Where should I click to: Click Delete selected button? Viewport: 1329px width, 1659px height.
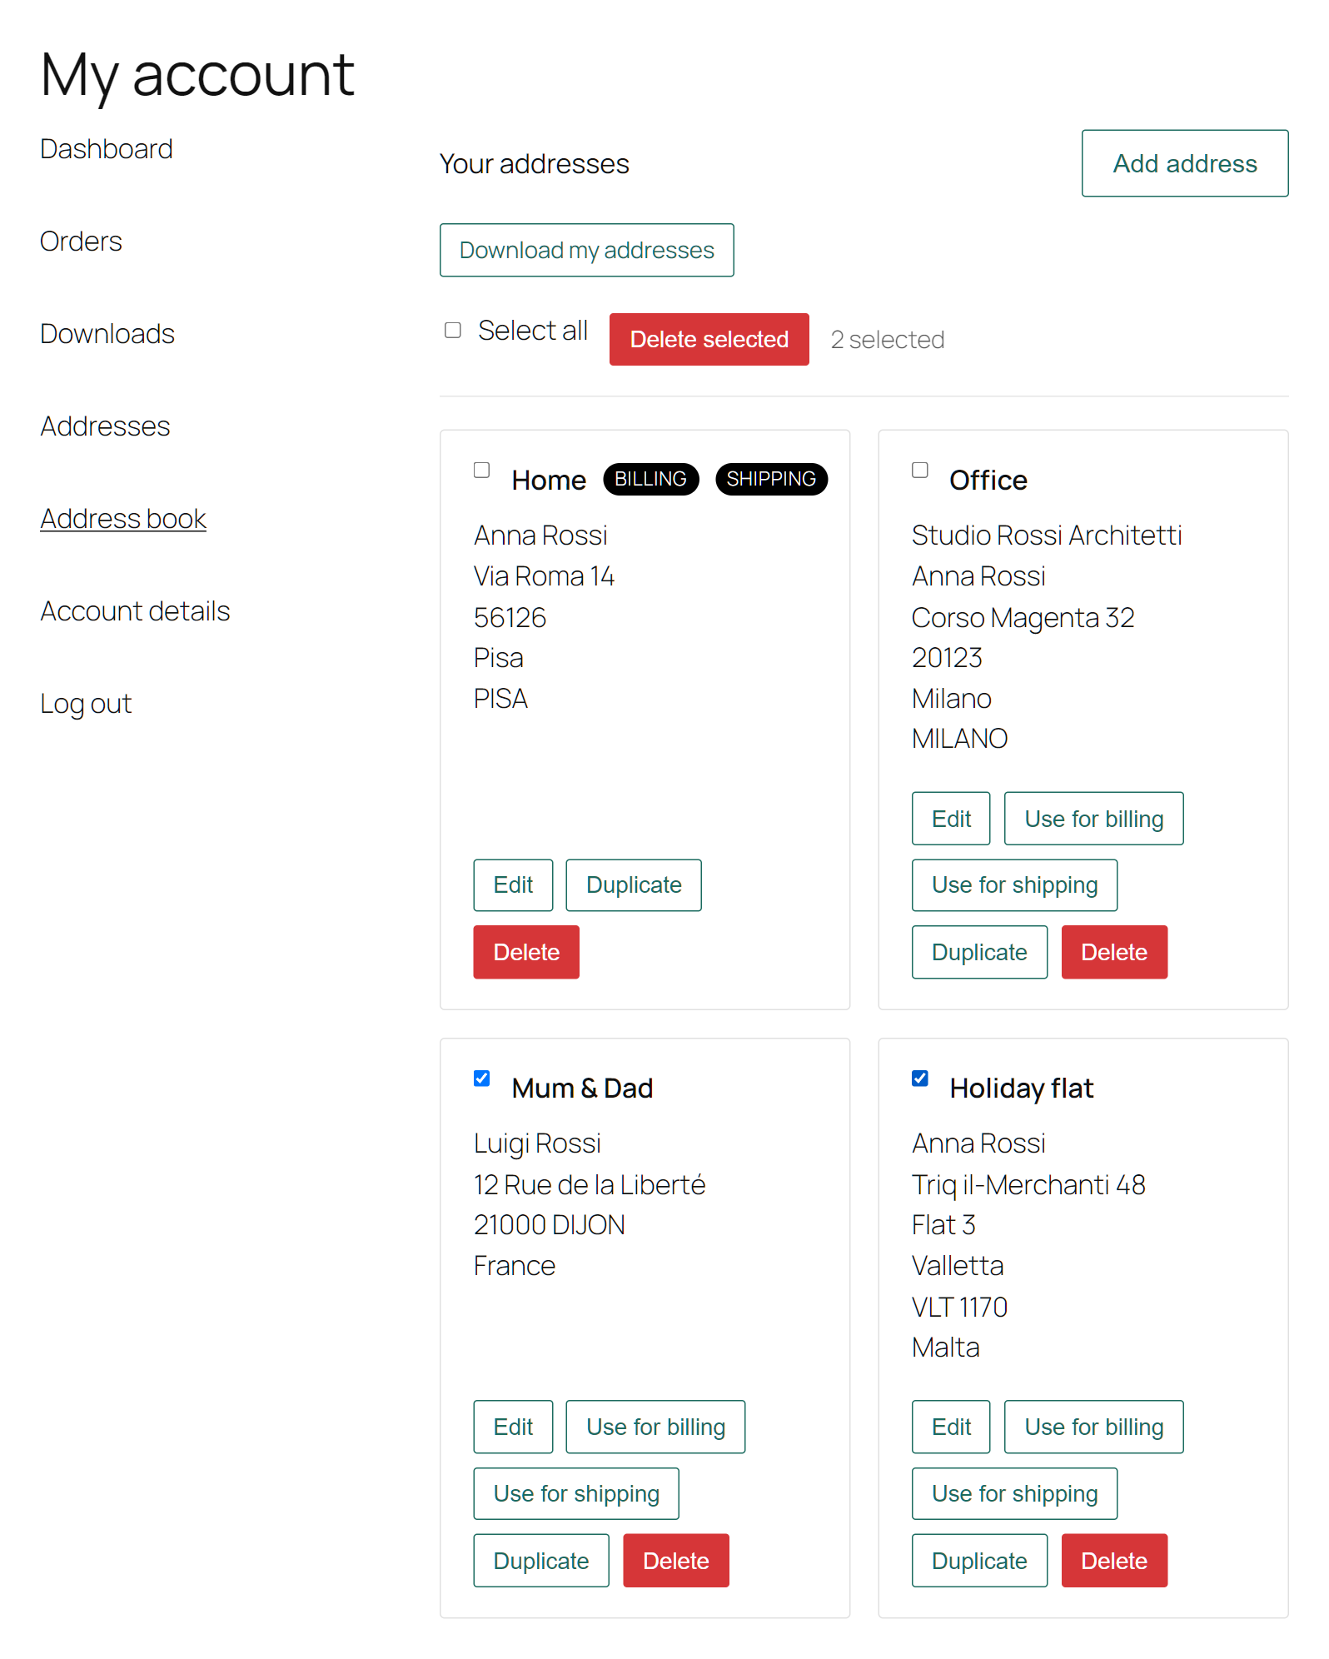tap(709, 339)
